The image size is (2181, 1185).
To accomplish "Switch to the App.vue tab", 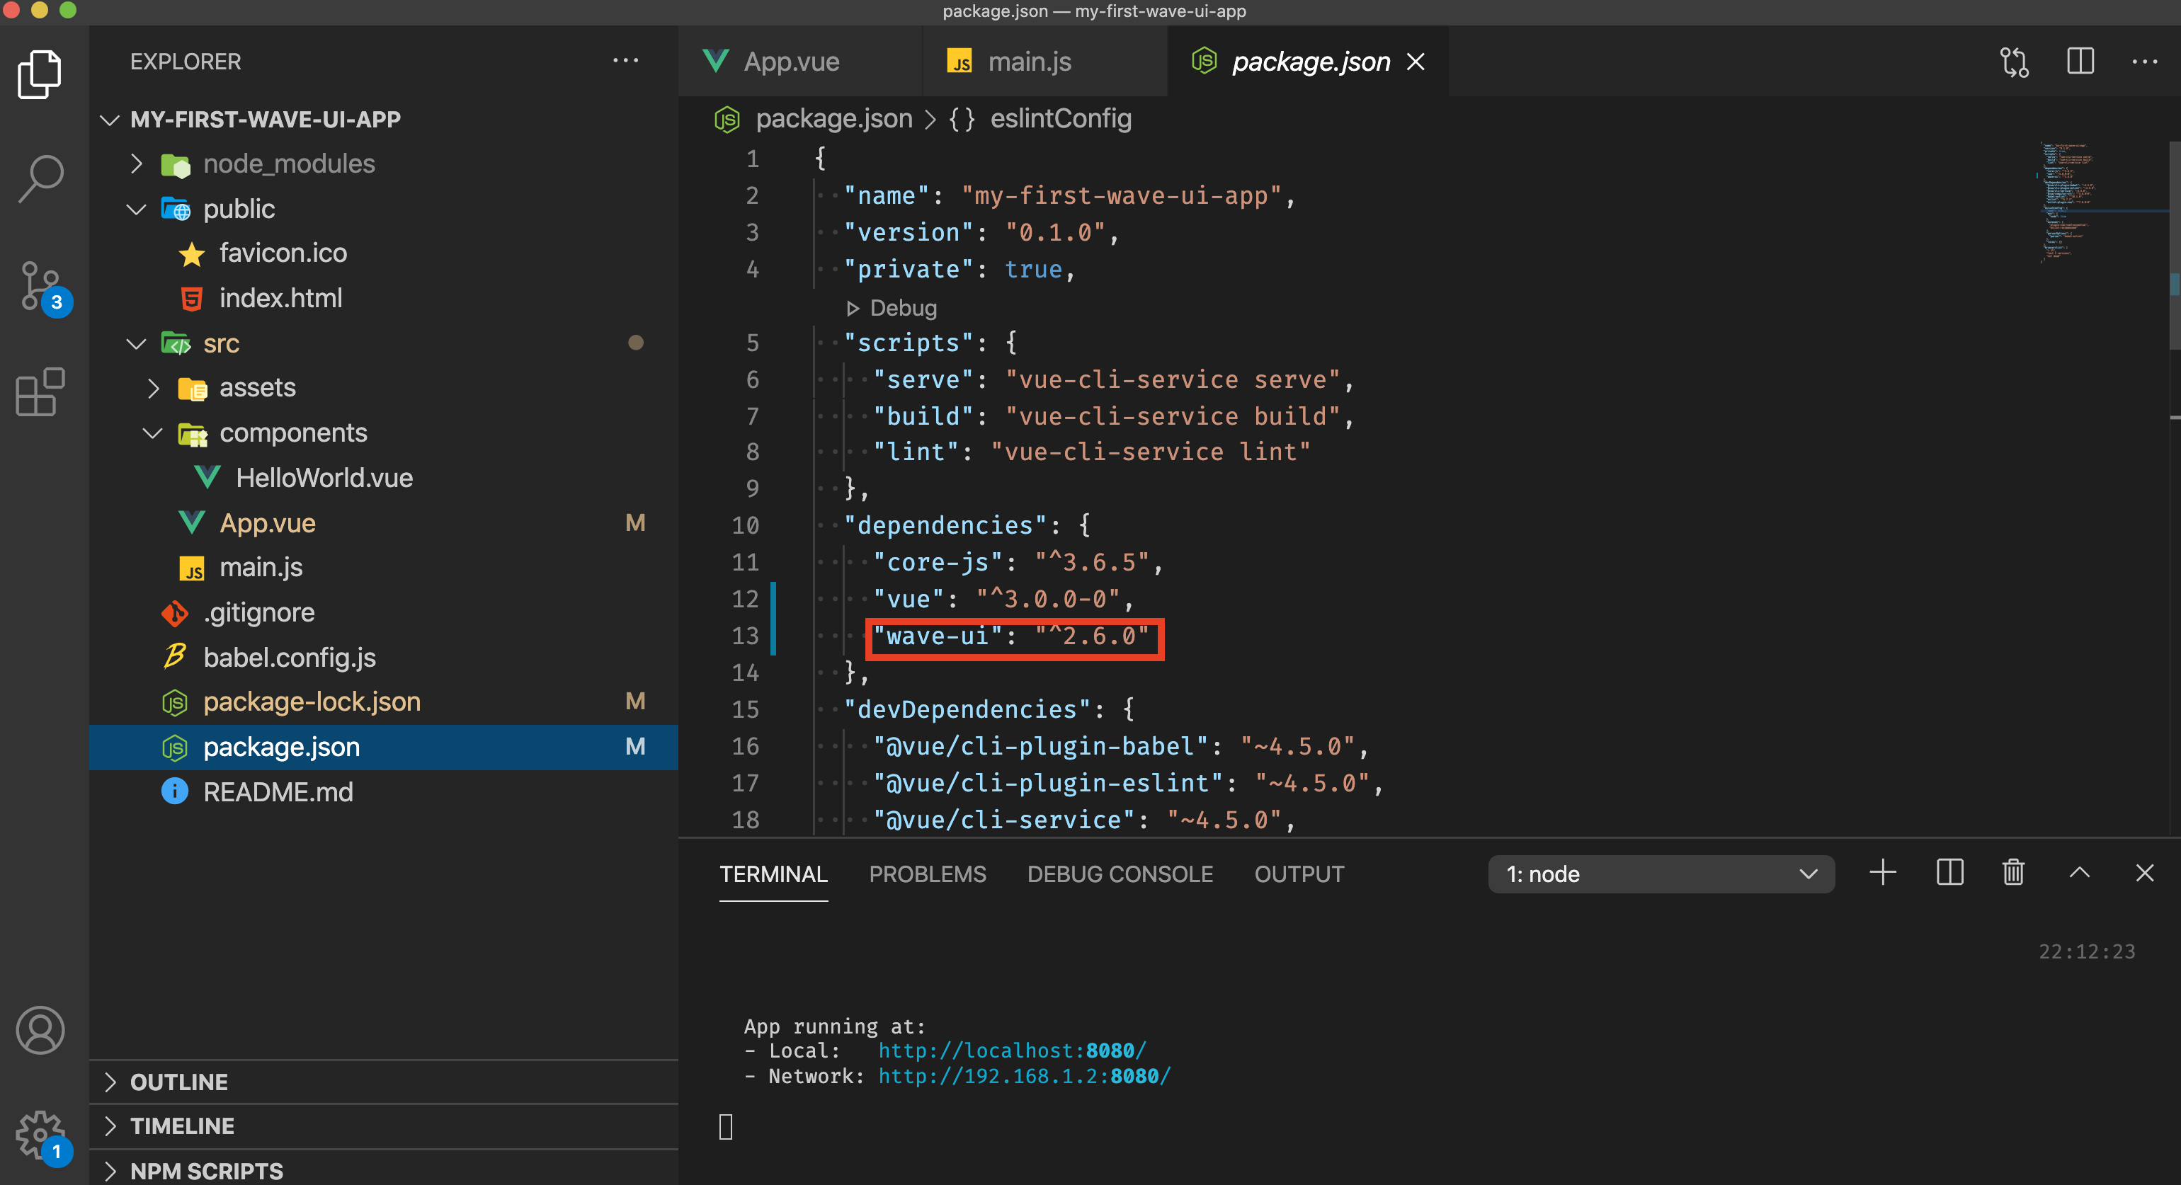I will point(791,61).
